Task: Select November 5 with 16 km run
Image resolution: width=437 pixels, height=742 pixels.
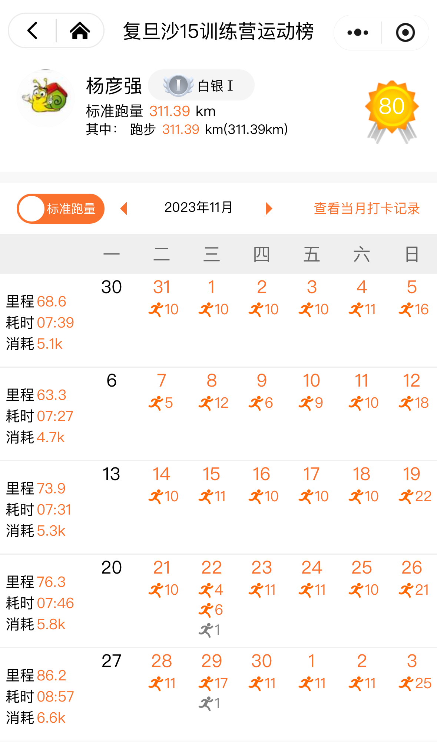Action: click(412, 298)
